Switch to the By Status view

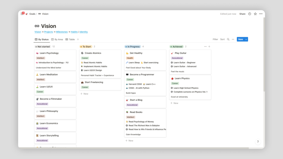coord(42,39)
